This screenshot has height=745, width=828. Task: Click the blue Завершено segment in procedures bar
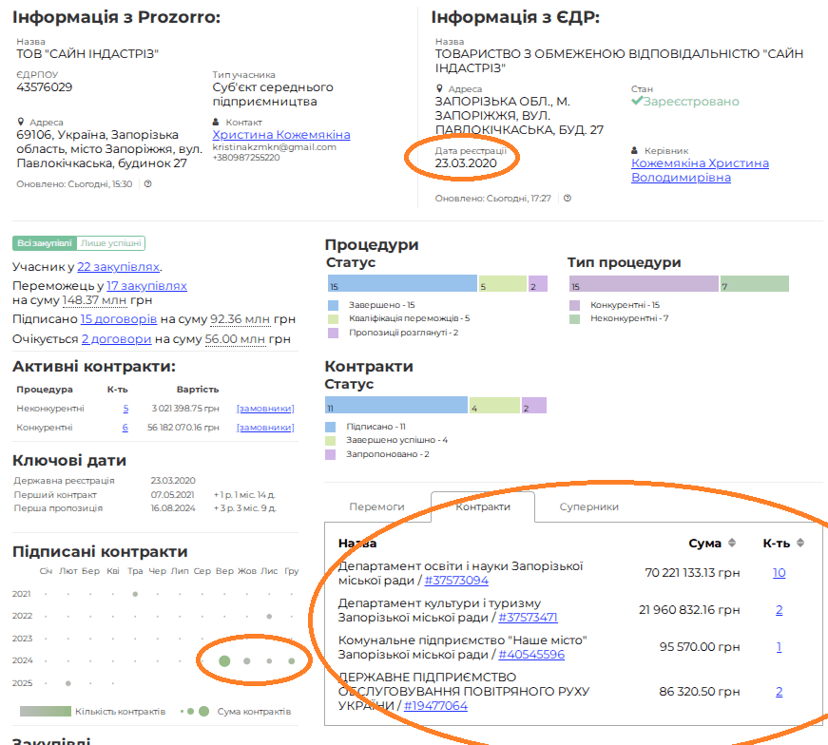tap(400, 283)
